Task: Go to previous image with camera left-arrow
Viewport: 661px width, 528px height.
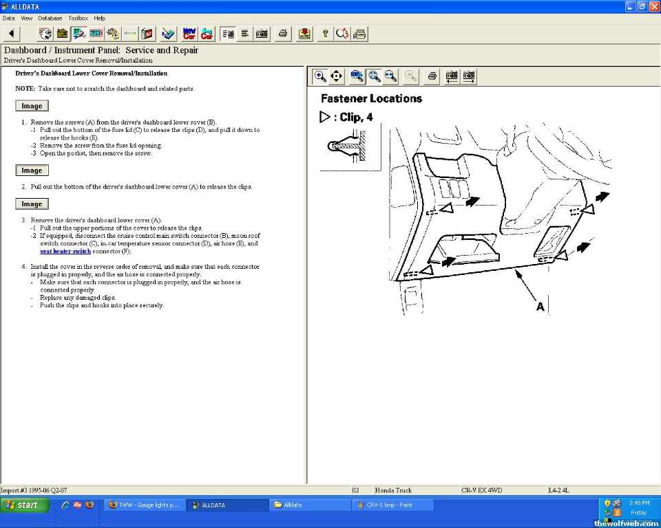Action: click(x=452, y=76)
